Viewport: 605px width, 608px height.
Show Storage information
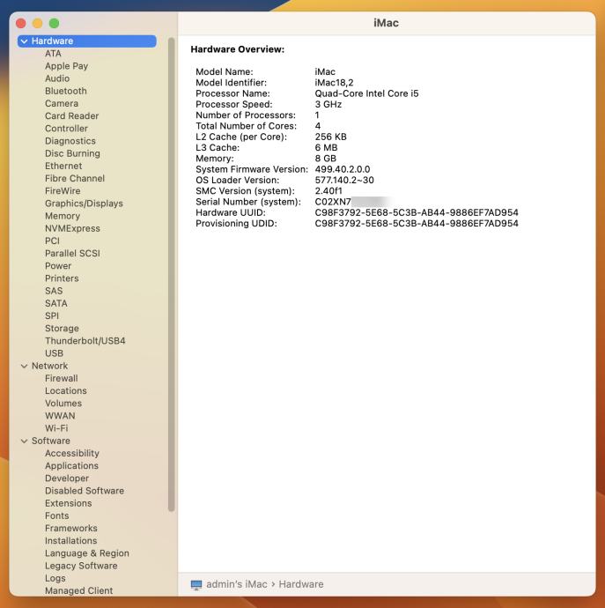62,329
